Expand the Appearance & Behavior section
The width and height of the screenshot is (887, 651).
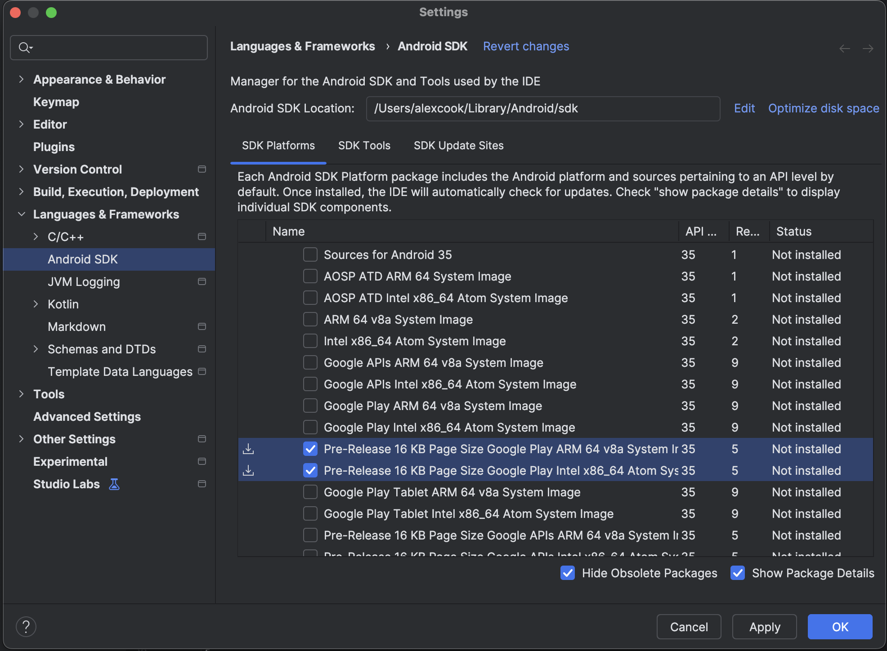(x=22, y=79)
